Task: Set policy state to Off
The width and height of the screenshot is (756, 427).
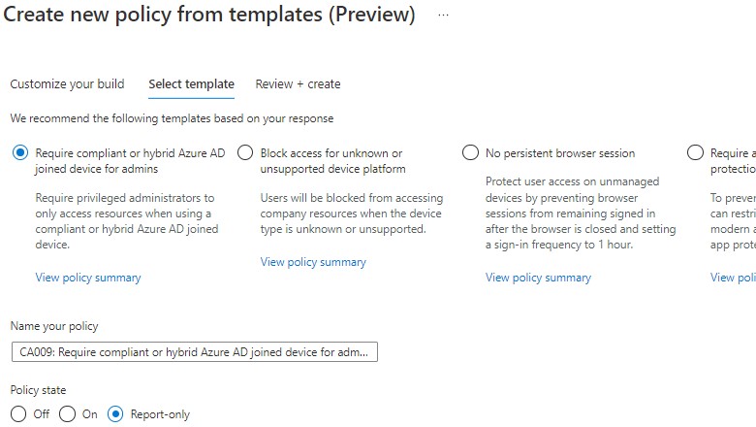Action: (x=18, y=414)
